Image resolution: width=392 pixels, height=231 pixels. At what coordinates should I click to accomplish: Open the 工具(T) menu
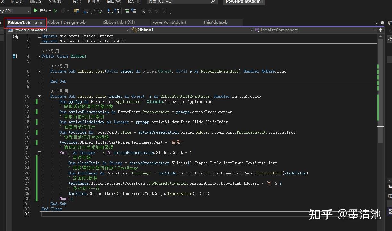[75, 2]
